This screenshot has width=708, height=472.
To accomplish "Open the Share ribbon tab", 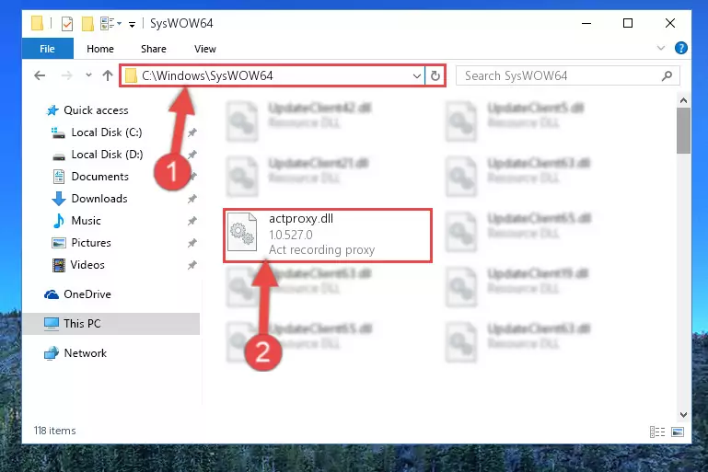I will (154, 49).
